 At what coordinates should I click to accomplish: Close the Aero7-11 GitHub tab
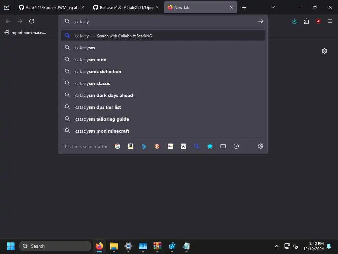coord(83,7)
